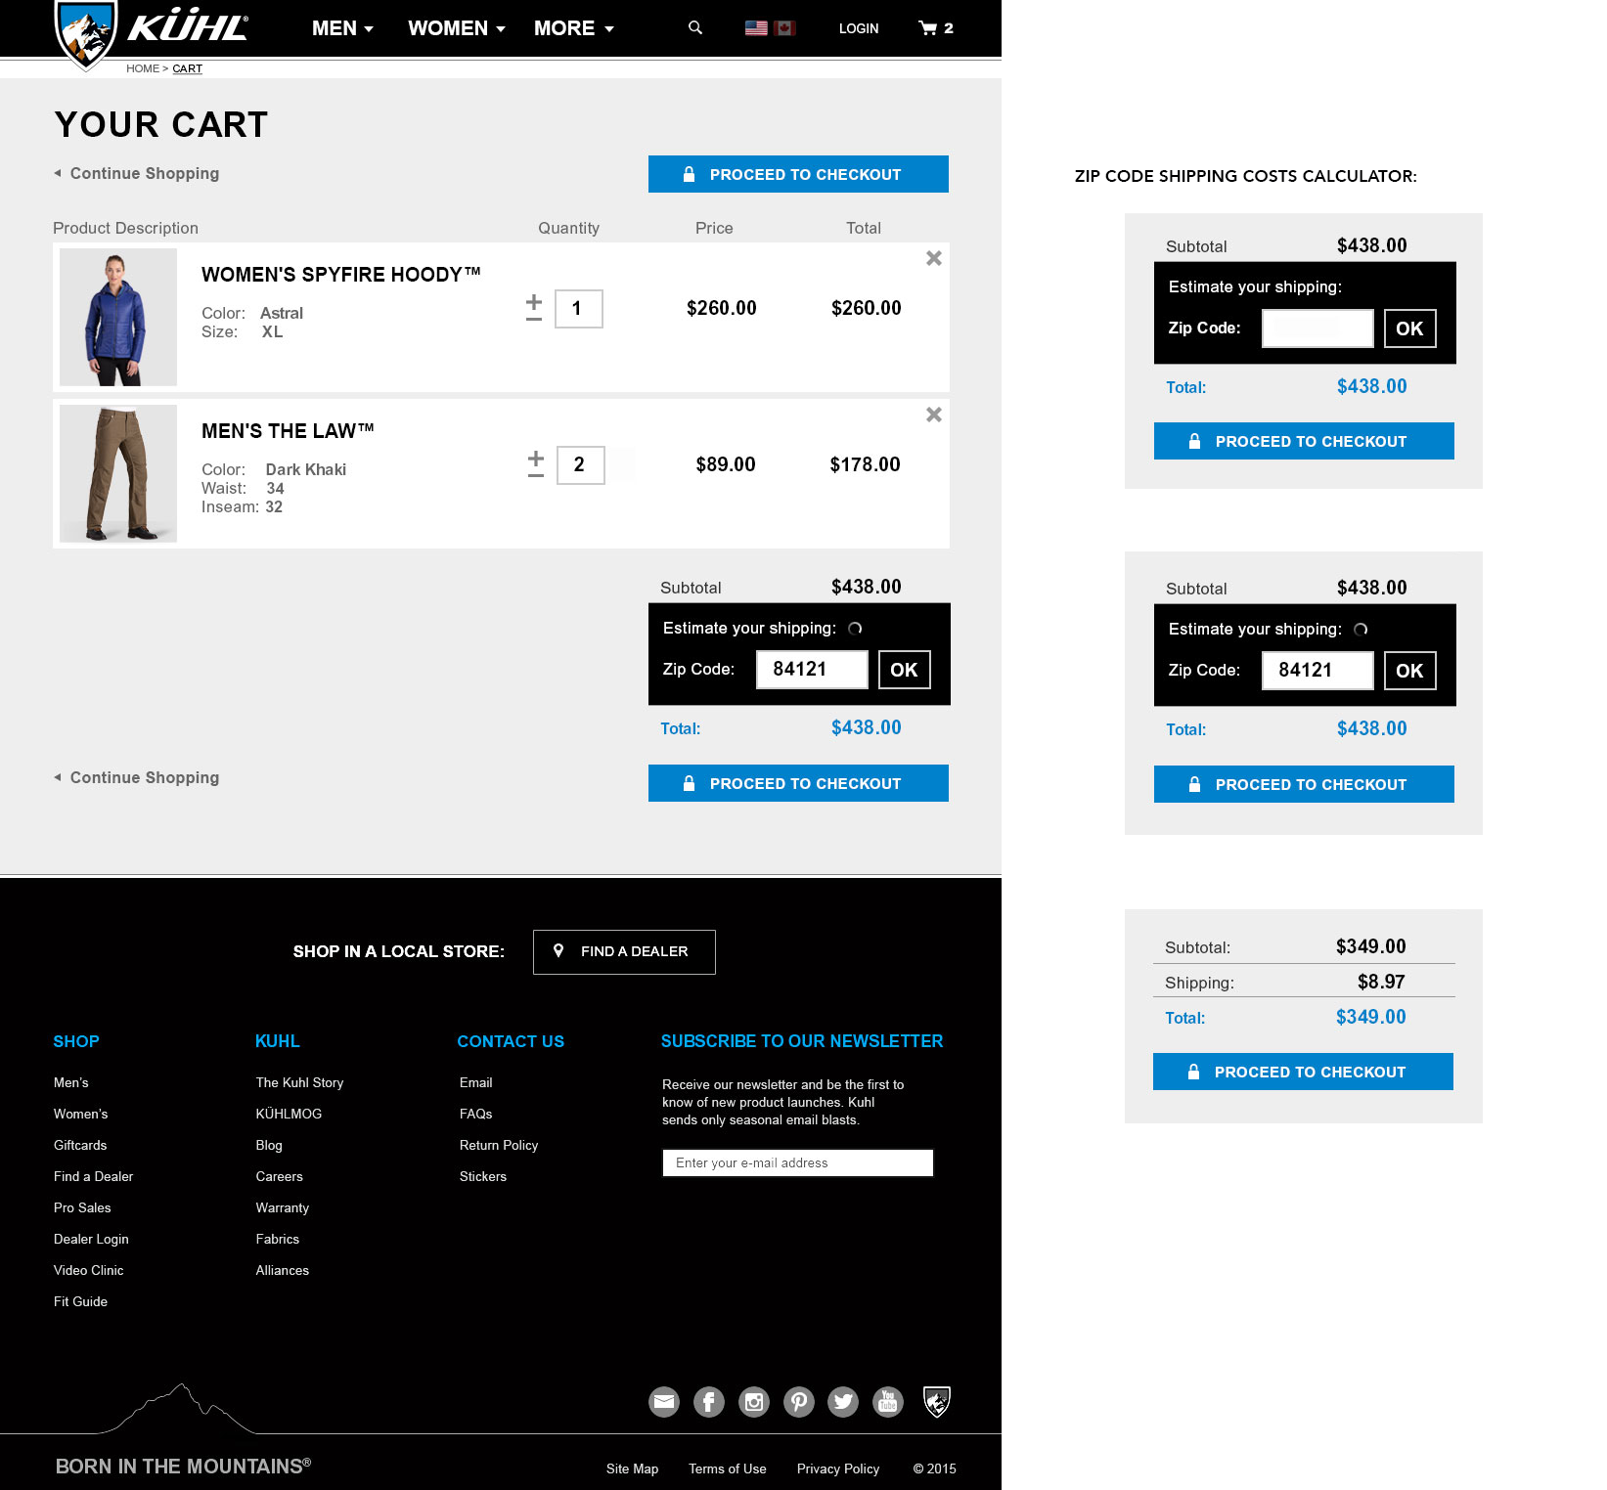Click quantity field showing 2
This screenshot has width=1607, height=1490.
tap(581, 465)
